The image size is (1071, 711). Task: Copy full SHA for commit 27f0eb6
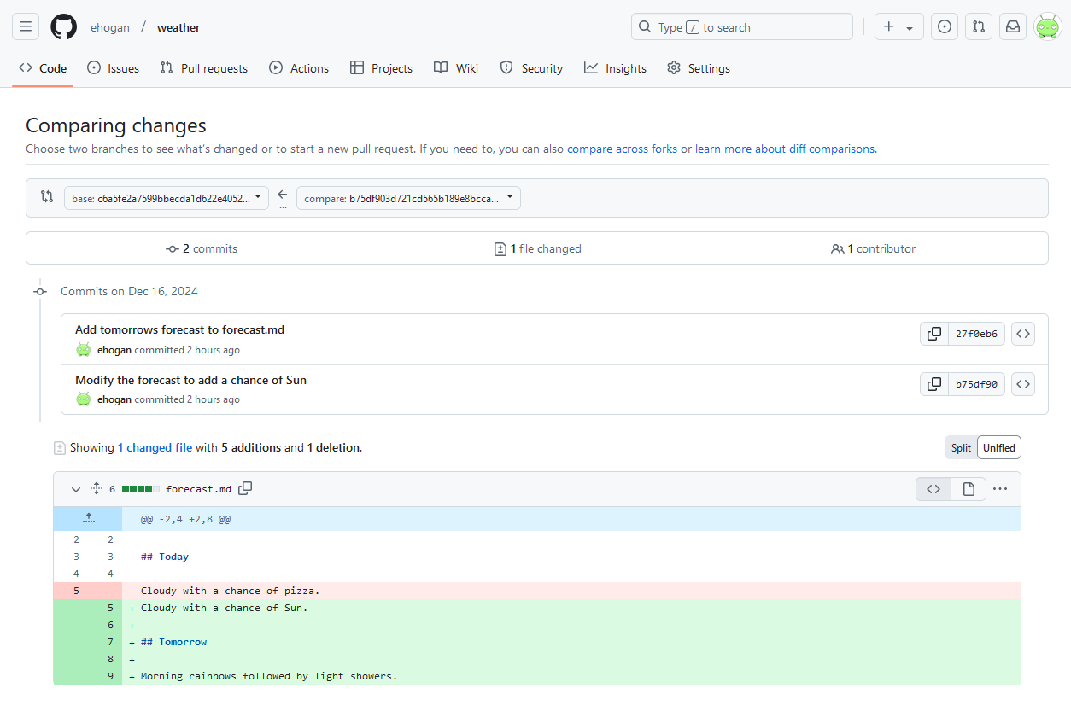(x=934, y=334)
